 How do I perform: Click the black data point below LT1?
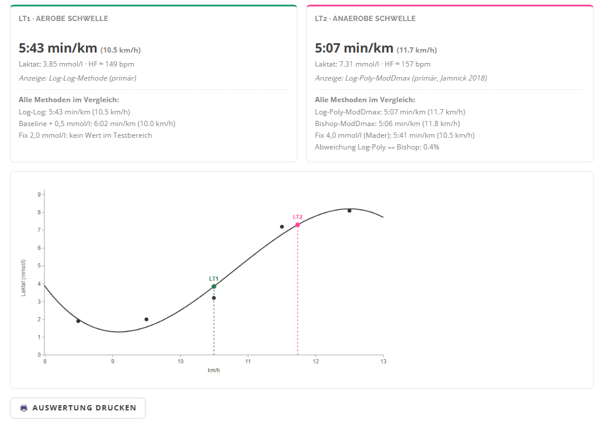pyautogui.click(x=214, y=298)
